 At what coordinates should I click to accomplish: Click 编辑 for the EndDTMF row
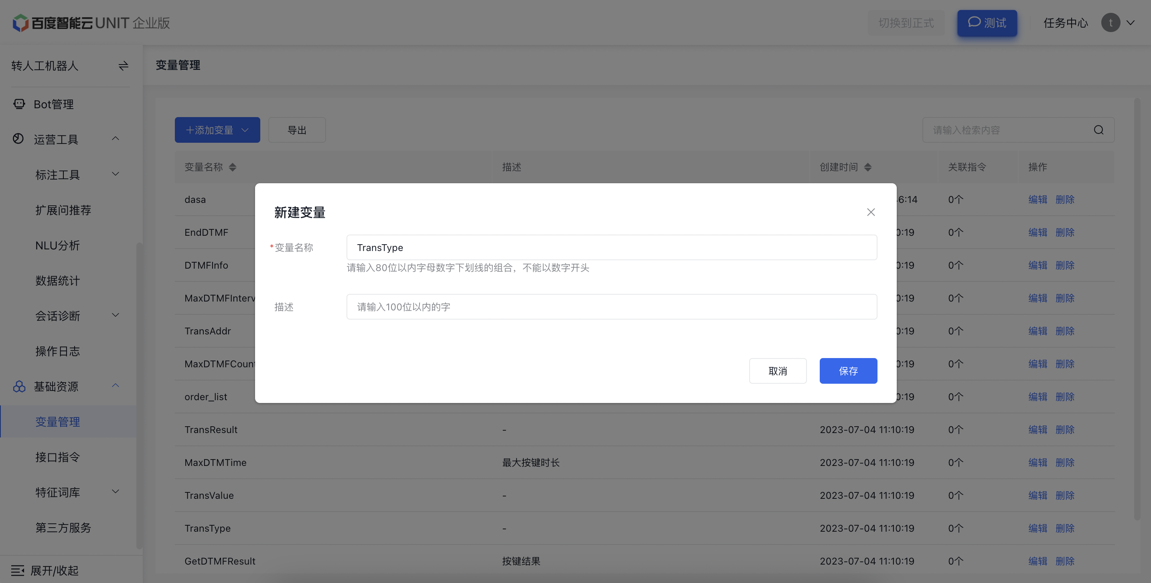1037,232
